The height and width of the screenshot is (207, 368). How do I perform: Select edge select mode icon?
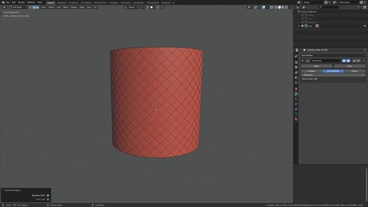coord(34,7)
